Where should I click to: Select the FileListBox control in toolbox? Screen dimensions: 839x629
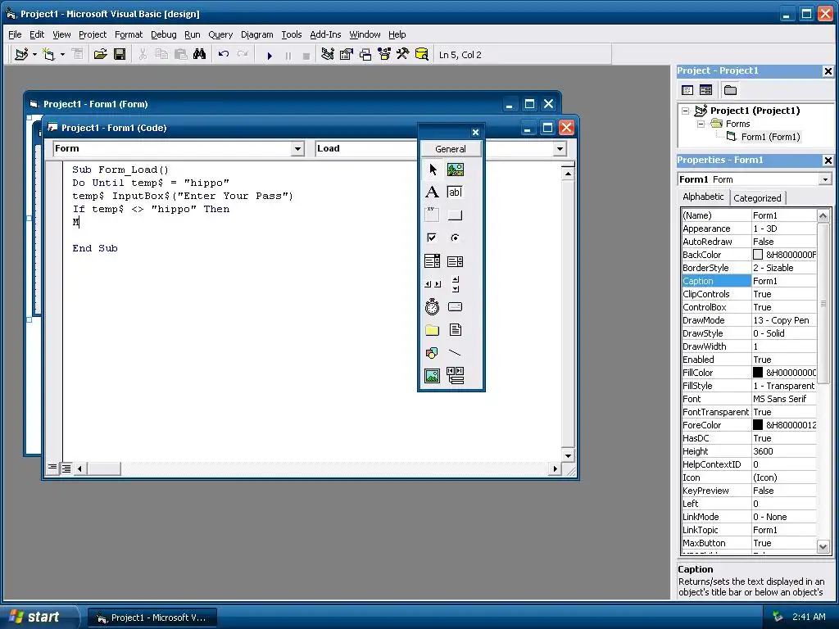(x=456, y=330)
